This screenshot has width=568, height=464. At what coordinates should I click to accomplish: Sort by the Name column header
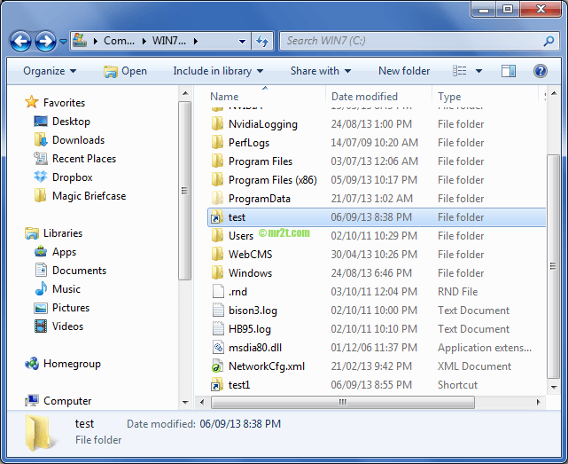coord(224,97)
